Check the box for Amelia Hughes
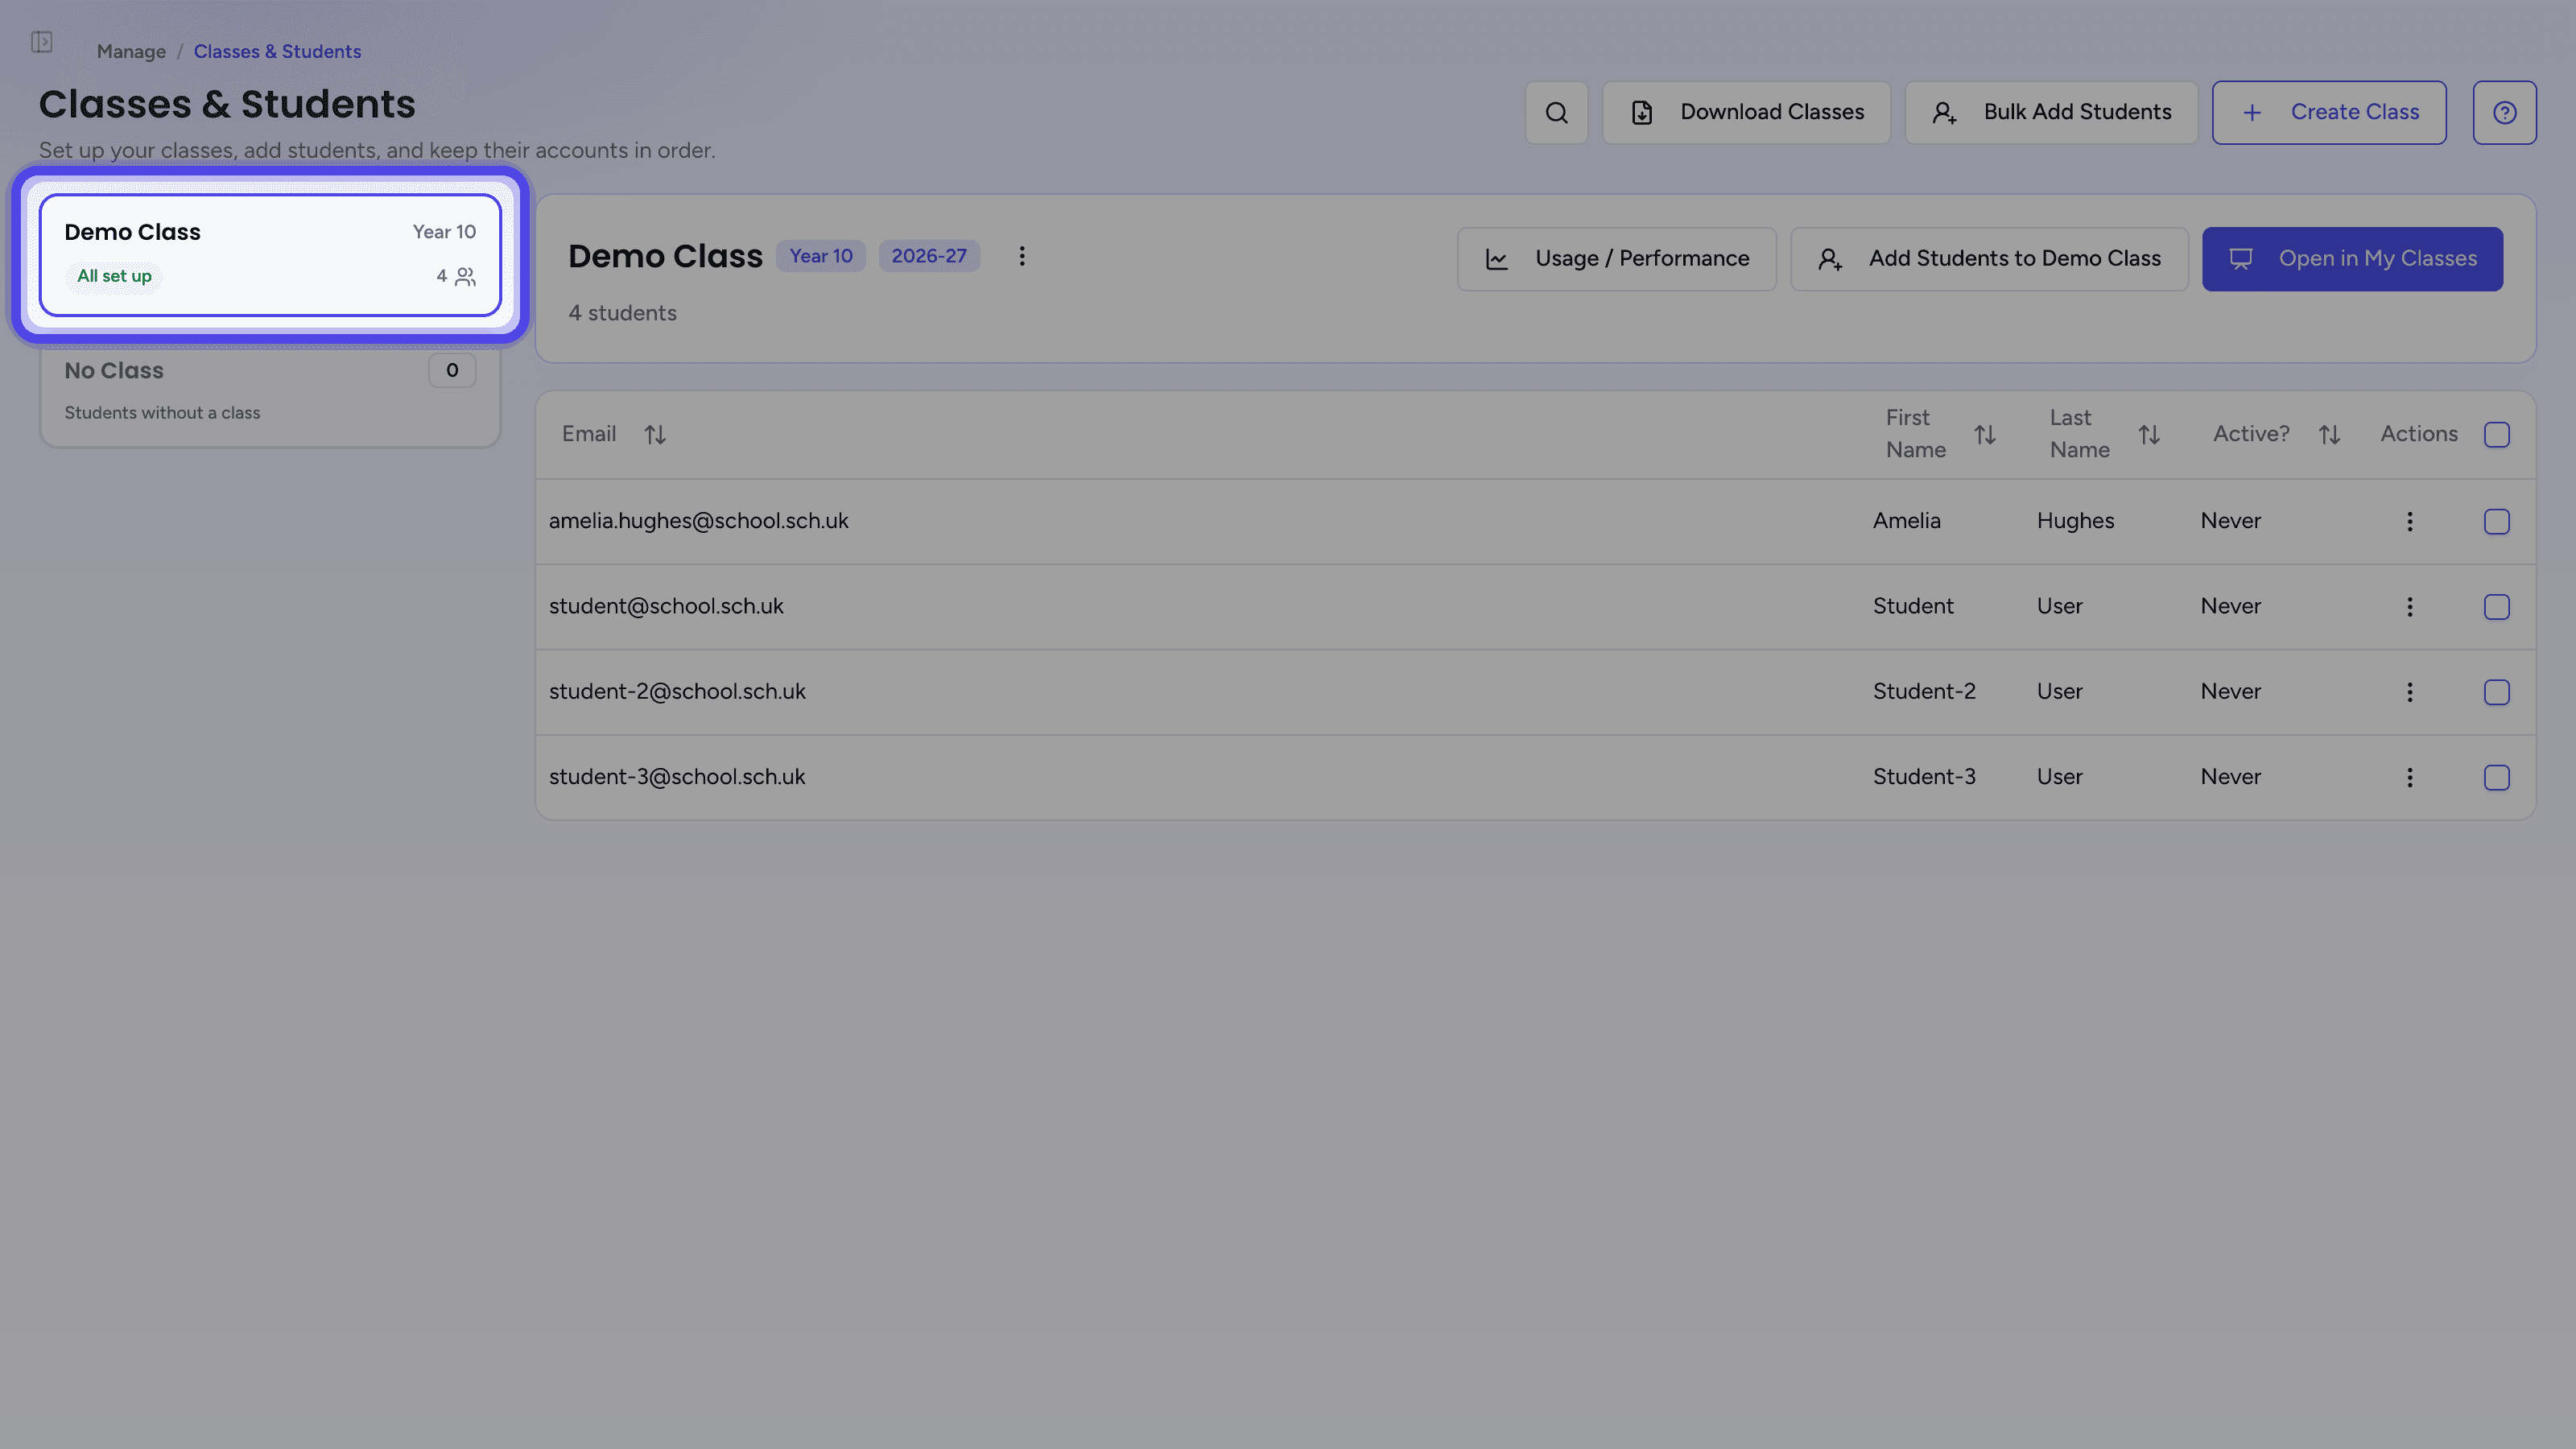The height and width of the screenshot is (1449, 2576). (2496, 521)
